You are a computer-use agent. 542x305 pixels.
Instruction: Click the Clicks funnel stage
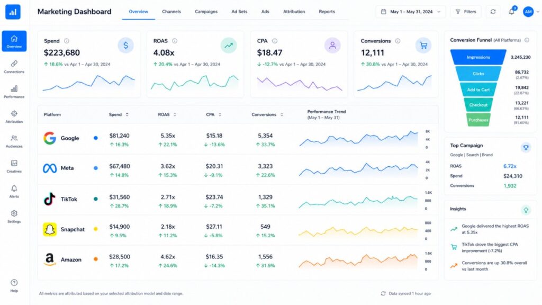478,74
